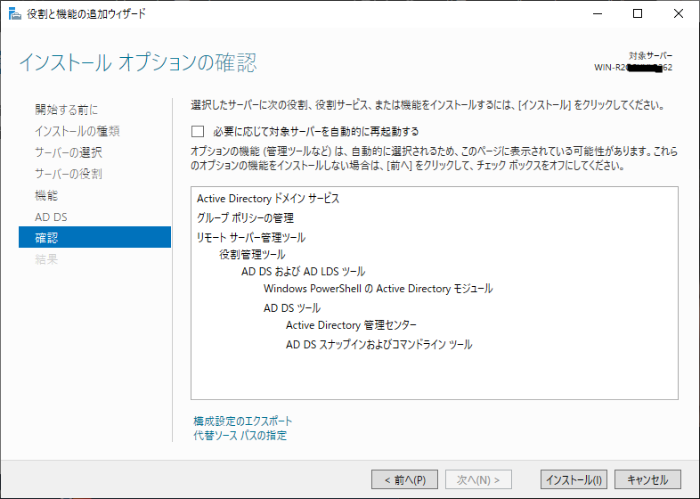Select 役割管理ツール list entry

(x=252, y=255)
